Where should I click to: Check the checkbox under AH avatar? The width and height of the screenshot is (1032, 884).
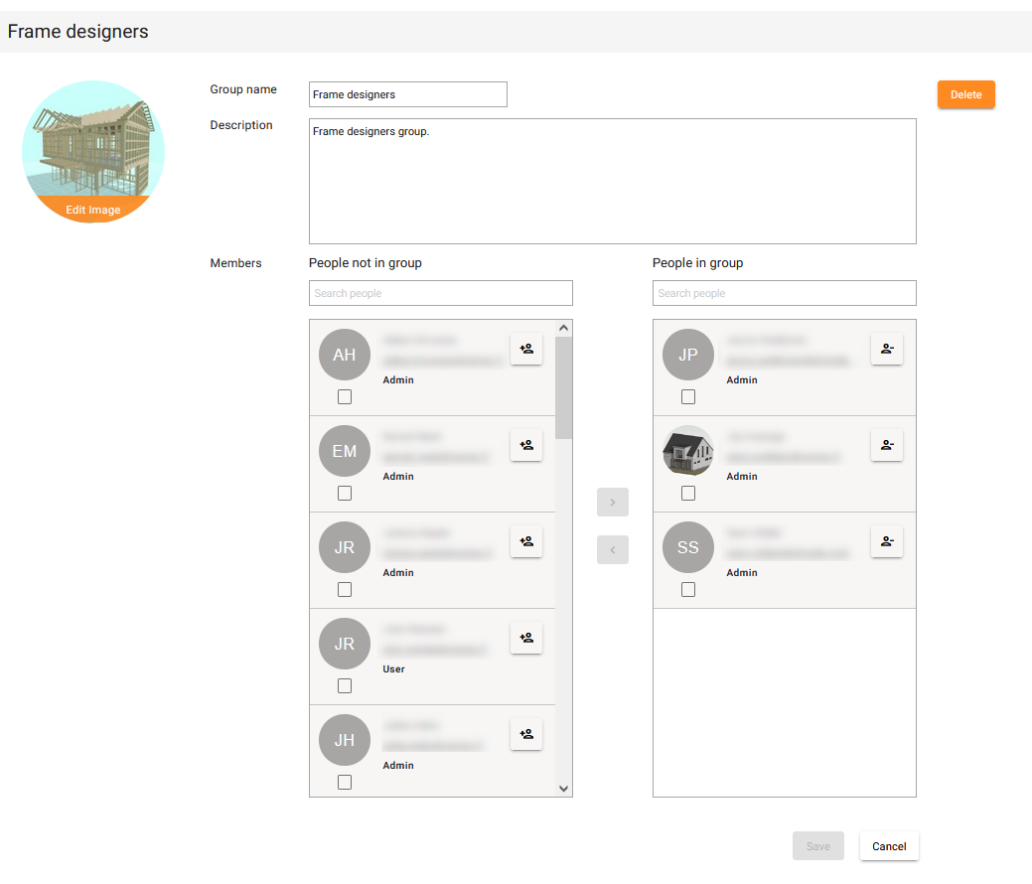point(345,397)
